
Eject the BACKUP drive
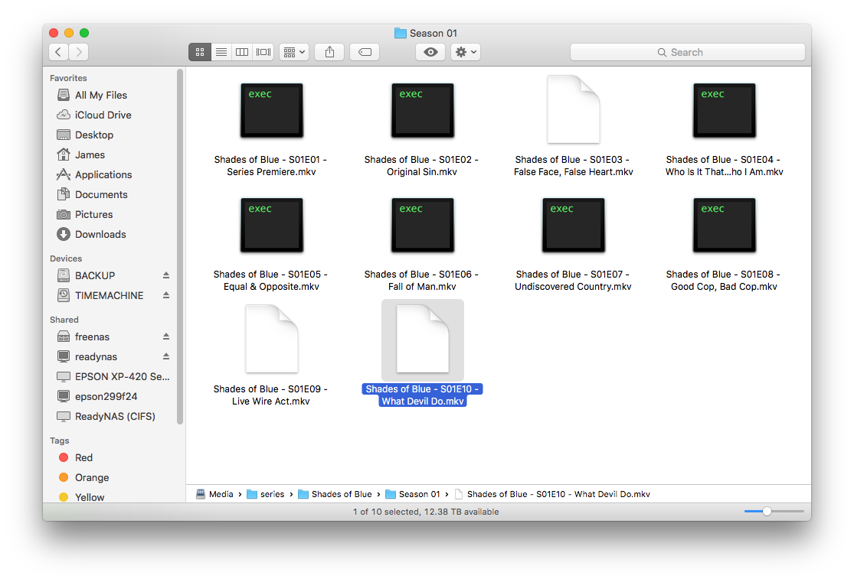click(x=166, y=276)
